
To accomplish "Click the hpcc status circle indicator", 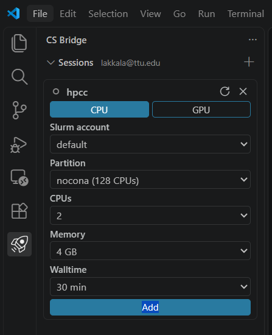I will pyautogui.click(x=56, y=91).
